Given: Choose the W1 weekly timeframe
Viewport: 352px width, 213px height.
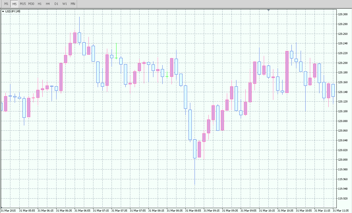Looking at the screenshot, I should click(x=65, y=4).
